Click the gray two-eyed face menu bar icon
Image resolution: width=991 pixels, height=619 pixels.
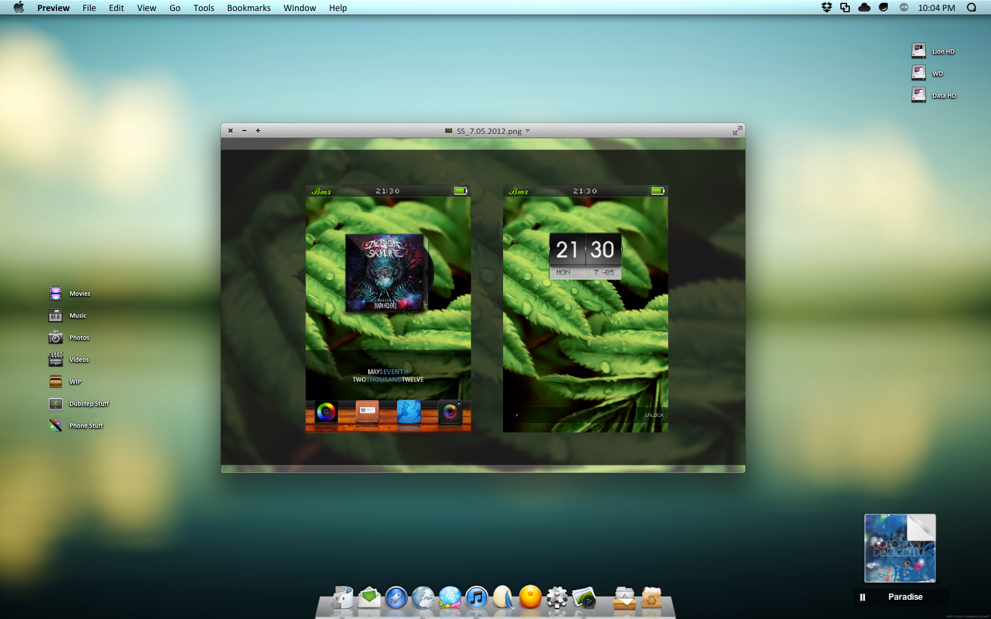coord(904,8)
